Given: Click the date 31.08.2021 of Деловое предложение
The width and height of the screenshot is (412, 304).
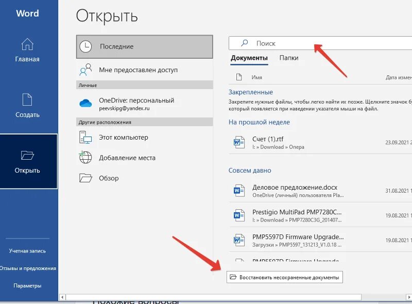Looking at the screenshot, I should (399, 191).
